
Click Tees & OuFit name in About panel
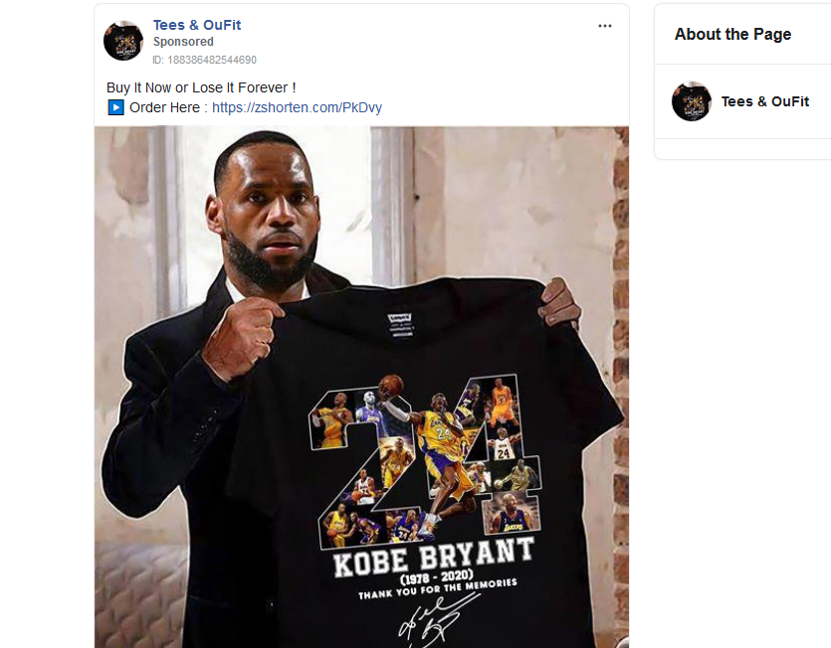click(x=764, y=101)
